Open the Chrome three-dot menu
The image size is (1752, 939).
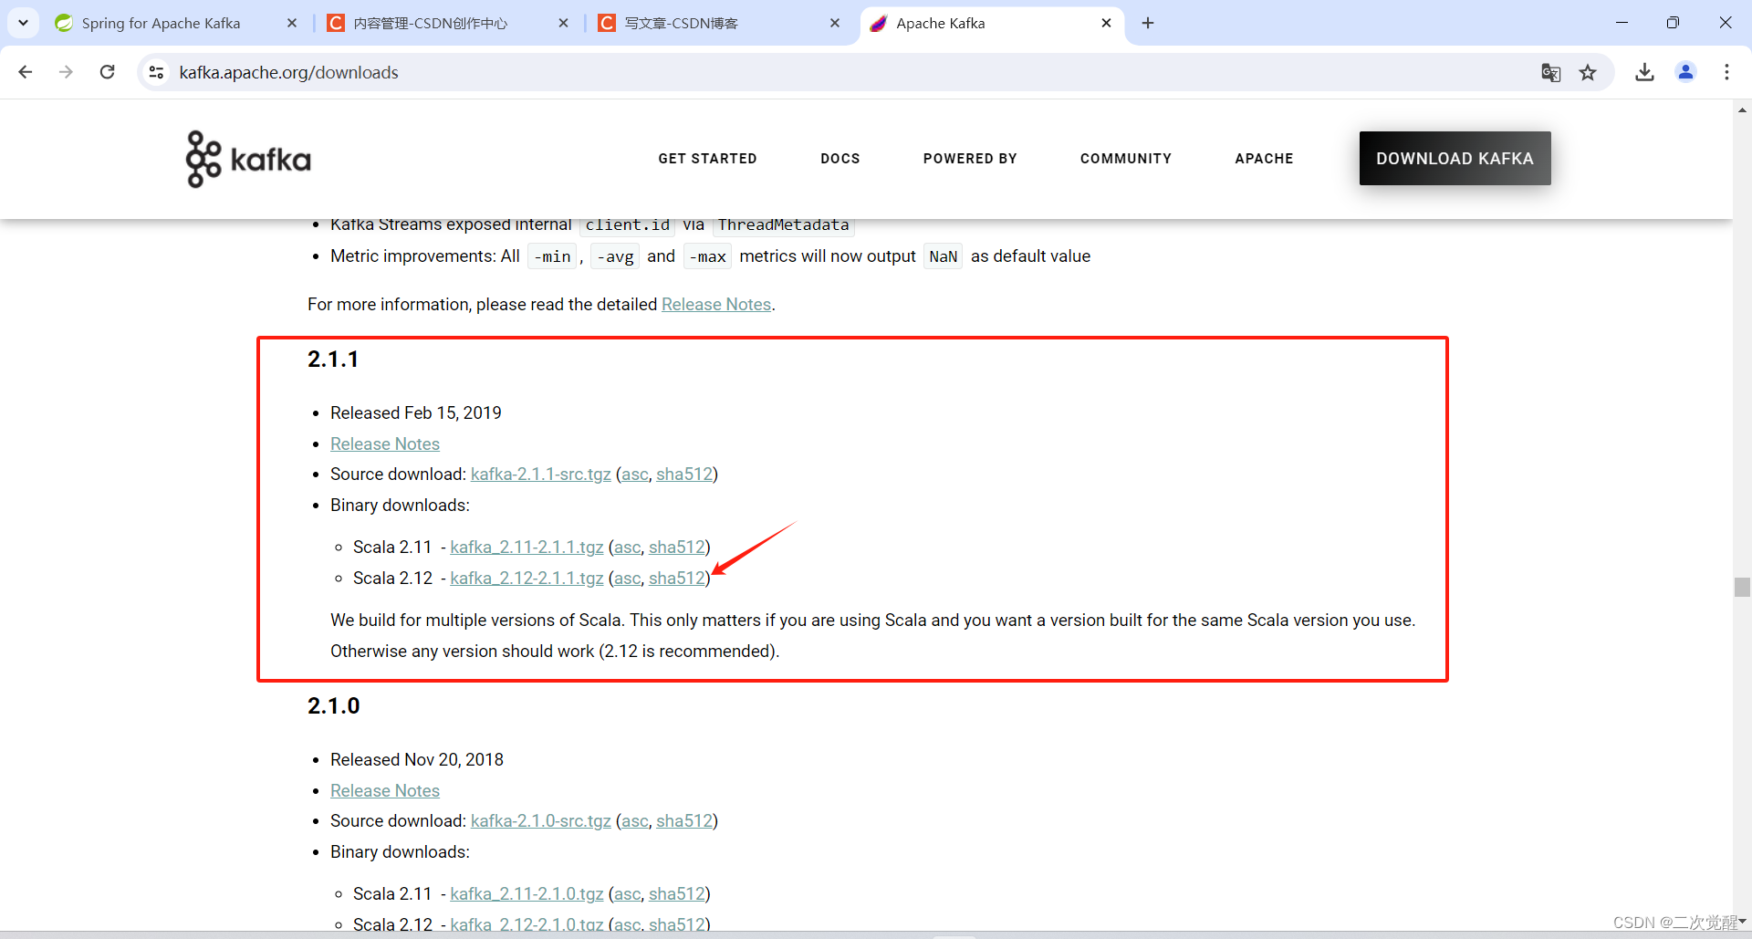click(1727, 72)
